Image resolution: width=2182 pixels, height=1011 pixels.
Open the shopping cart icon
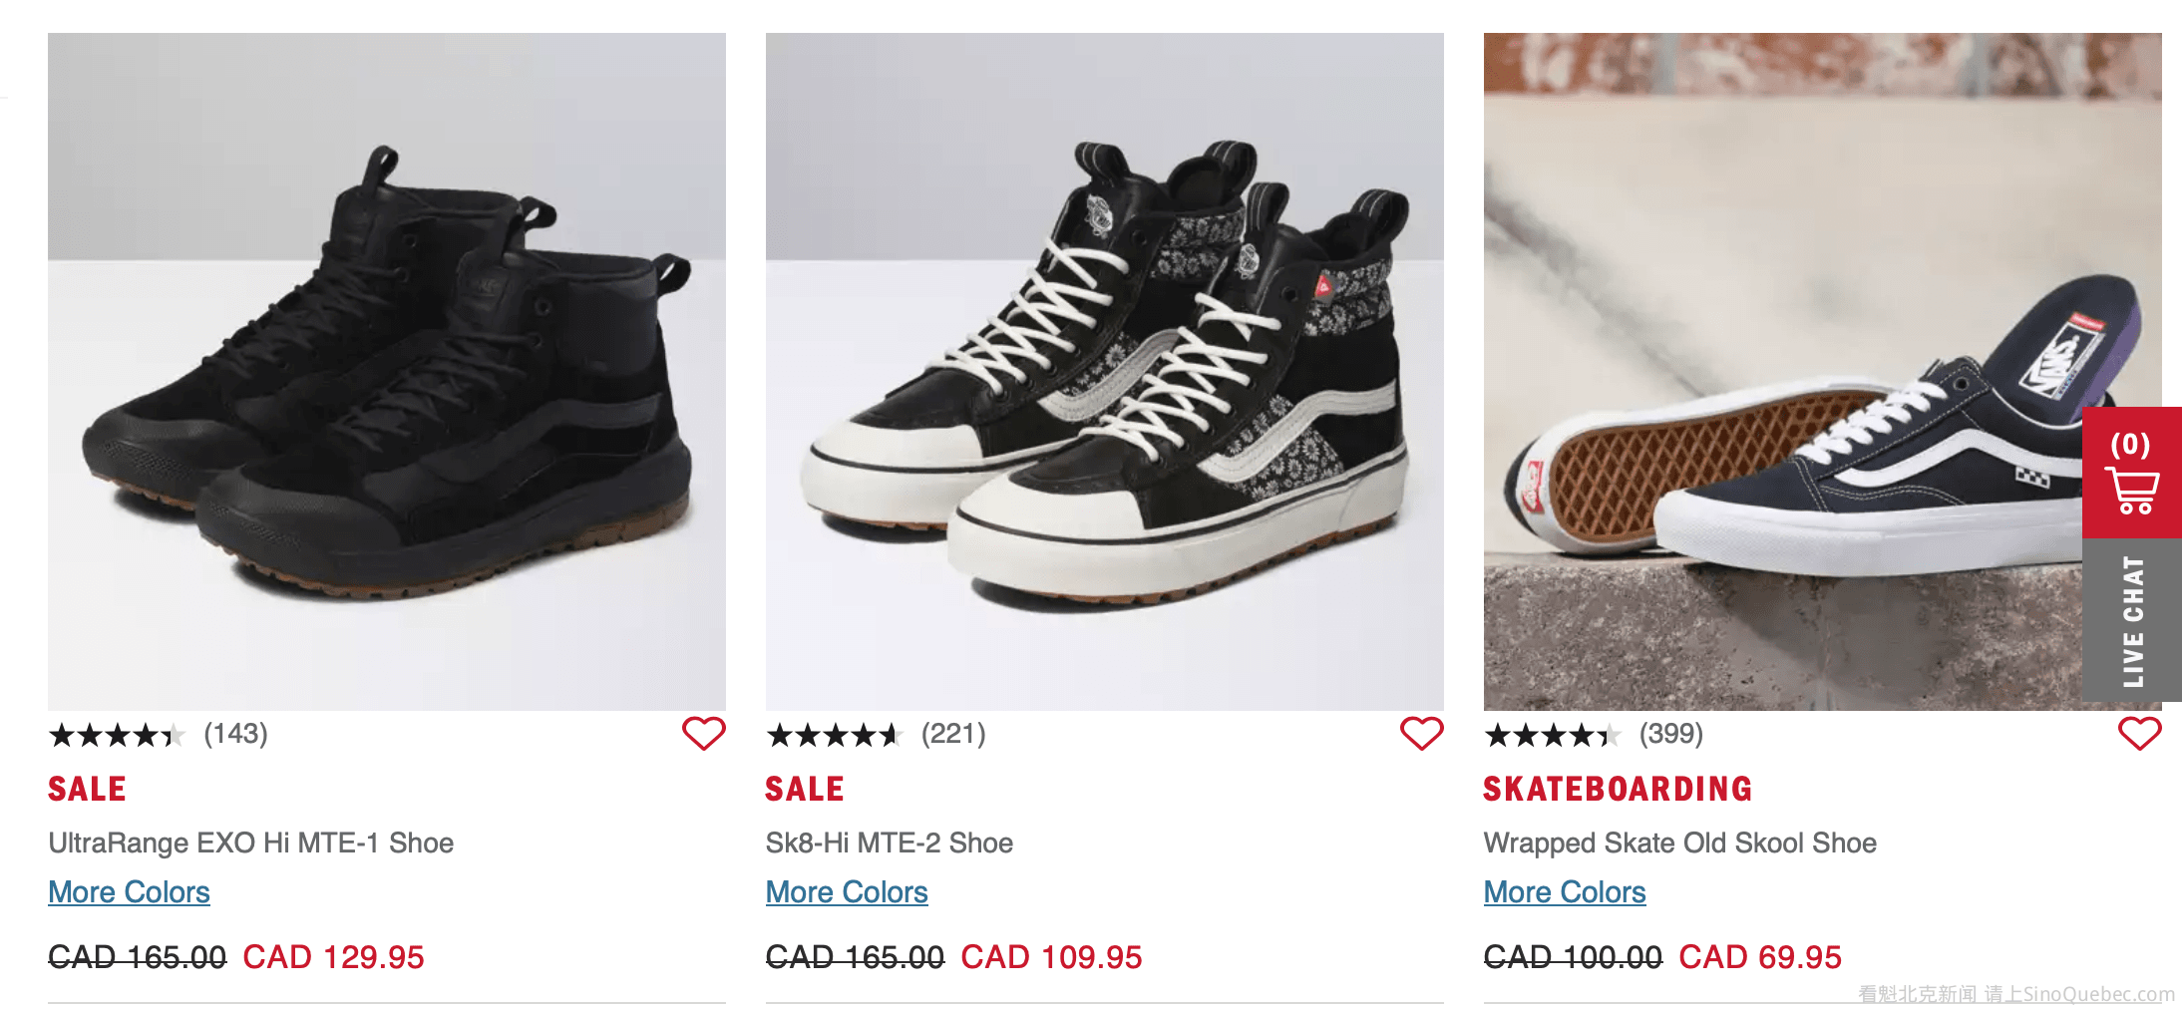point(2132,474)
